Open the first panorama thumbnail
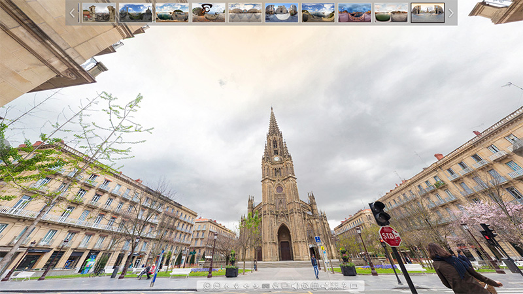Viewport: 523px width, 294px height. 99,12
